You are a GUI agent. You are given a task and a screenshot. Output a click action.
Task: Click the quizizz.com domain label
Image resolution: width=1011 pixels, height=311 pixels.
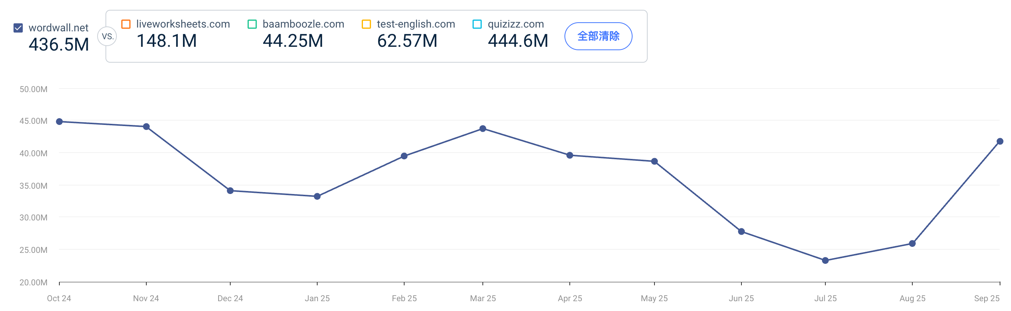tap(516, 24)
